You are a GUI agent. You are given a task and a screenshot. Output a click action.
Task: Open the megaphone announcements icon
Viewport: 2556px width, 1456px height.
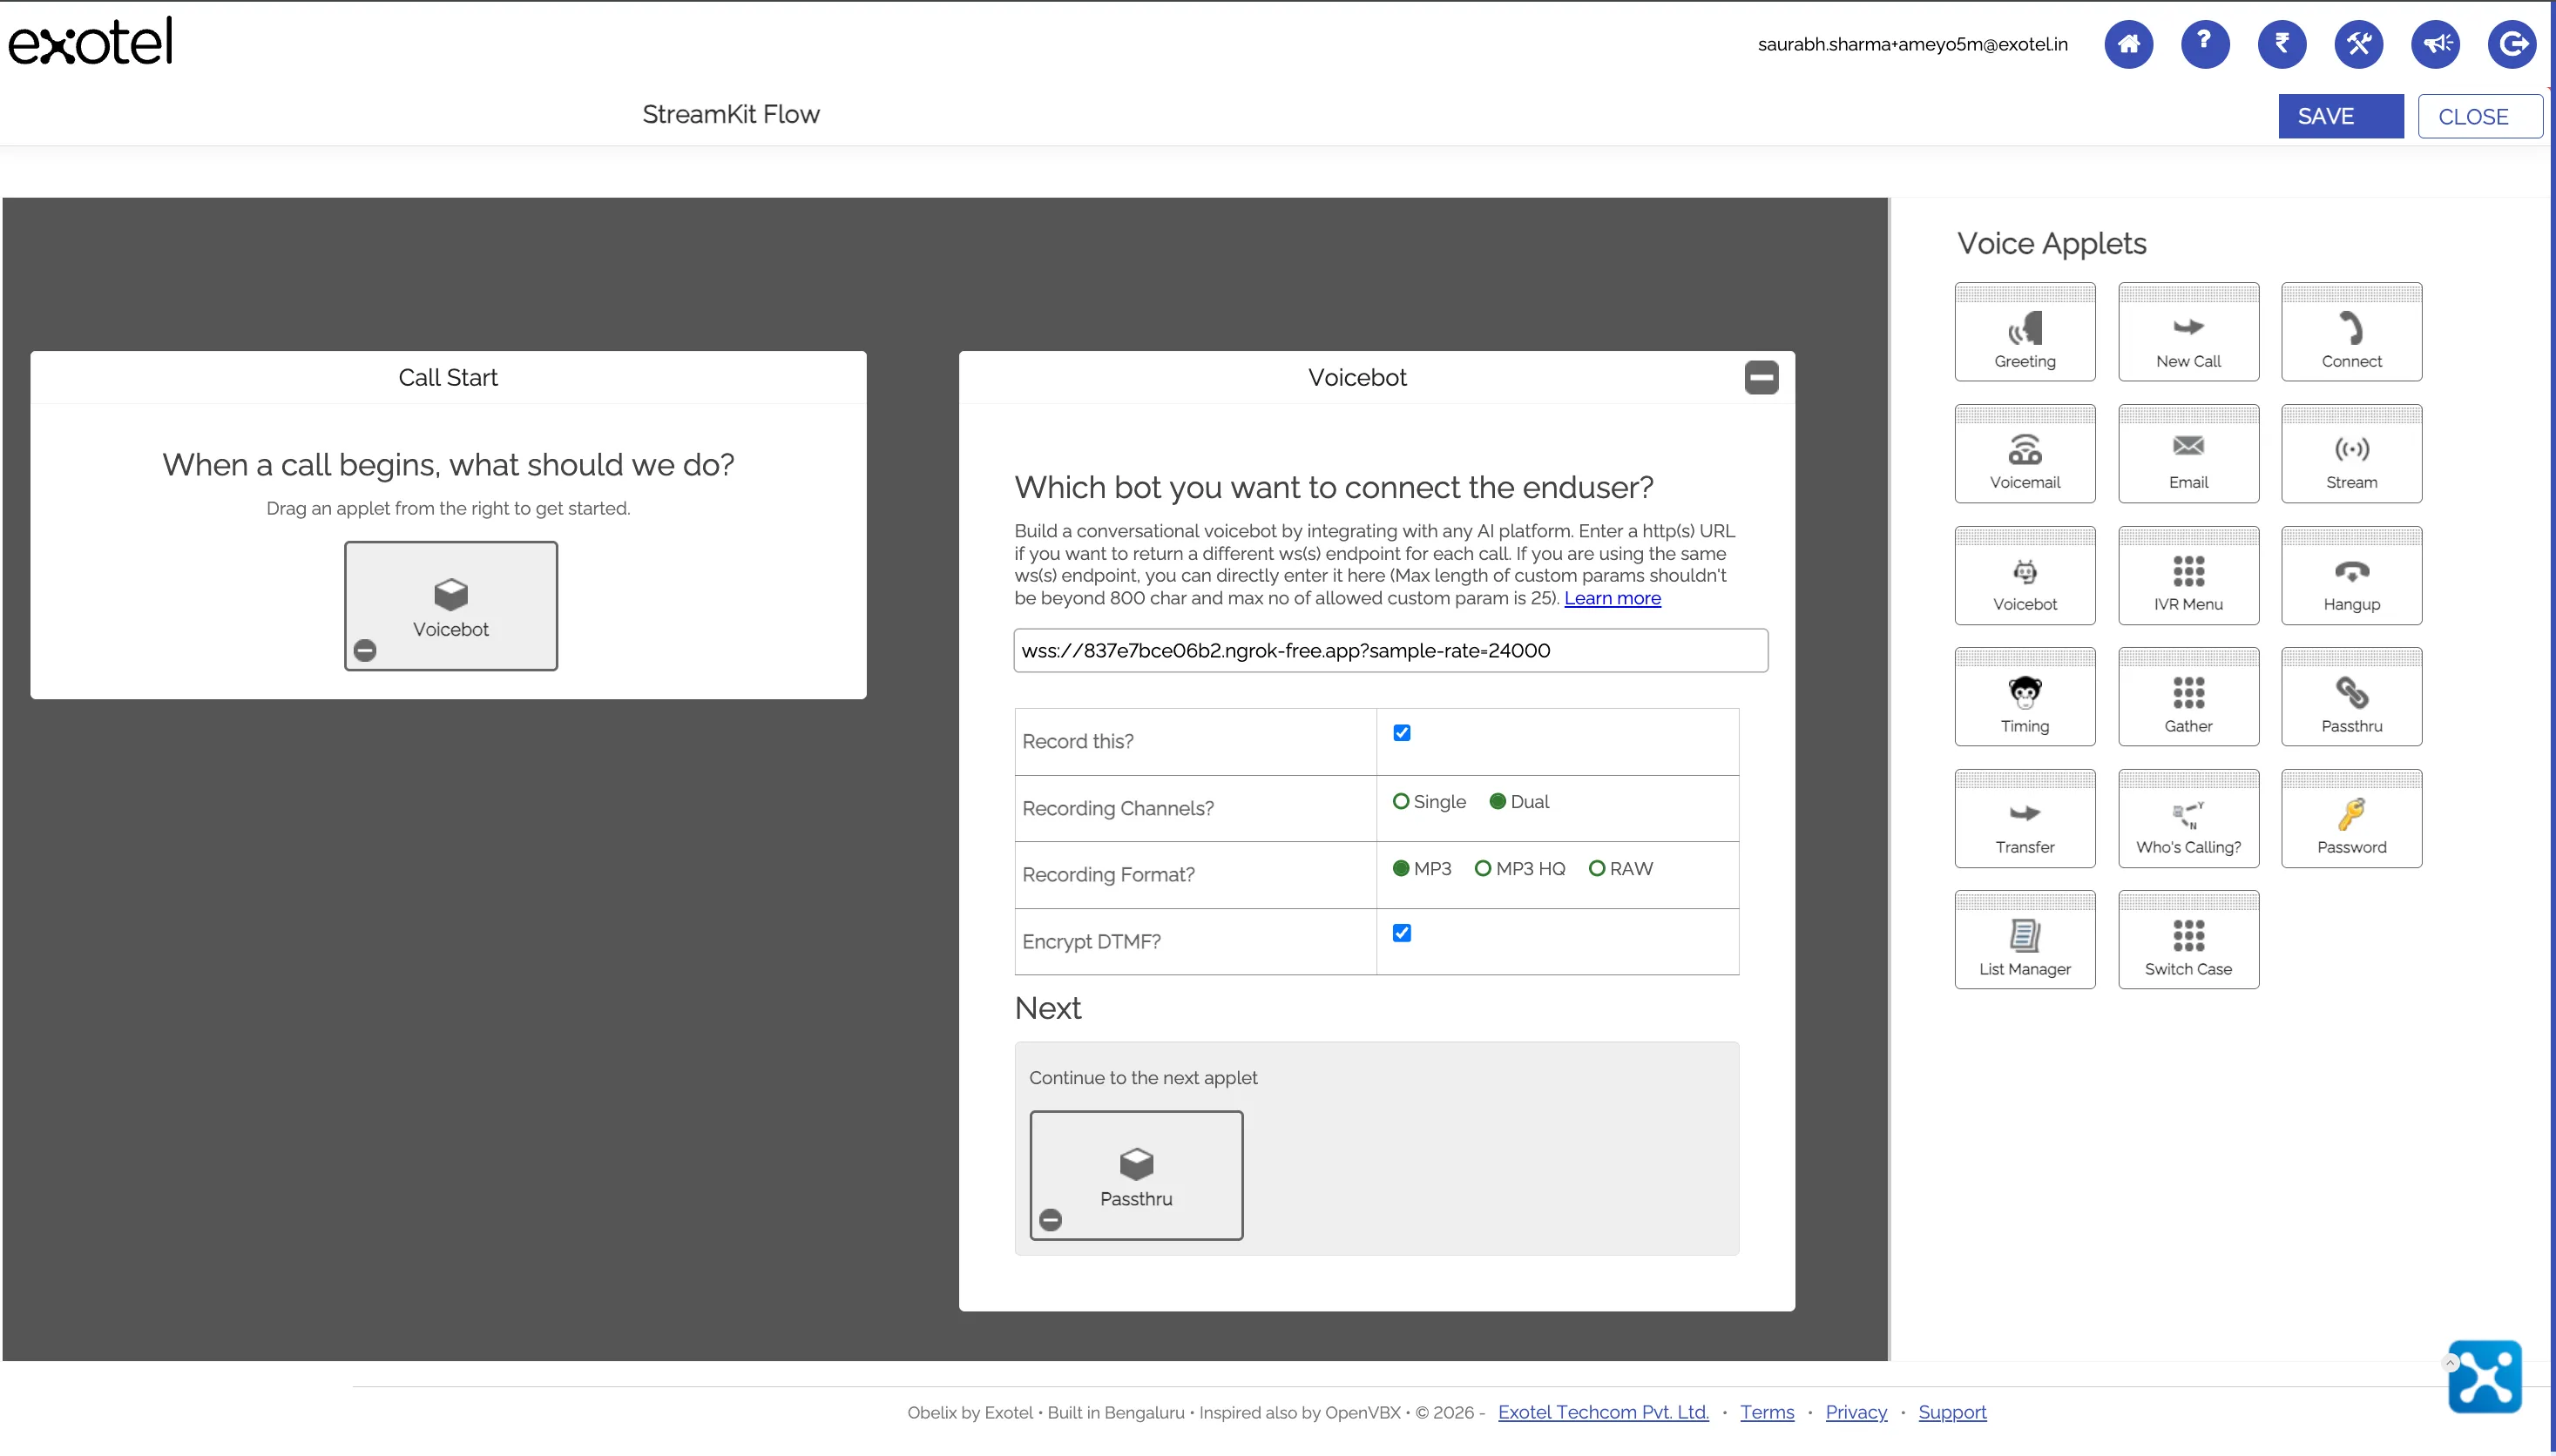point(2435,44)
